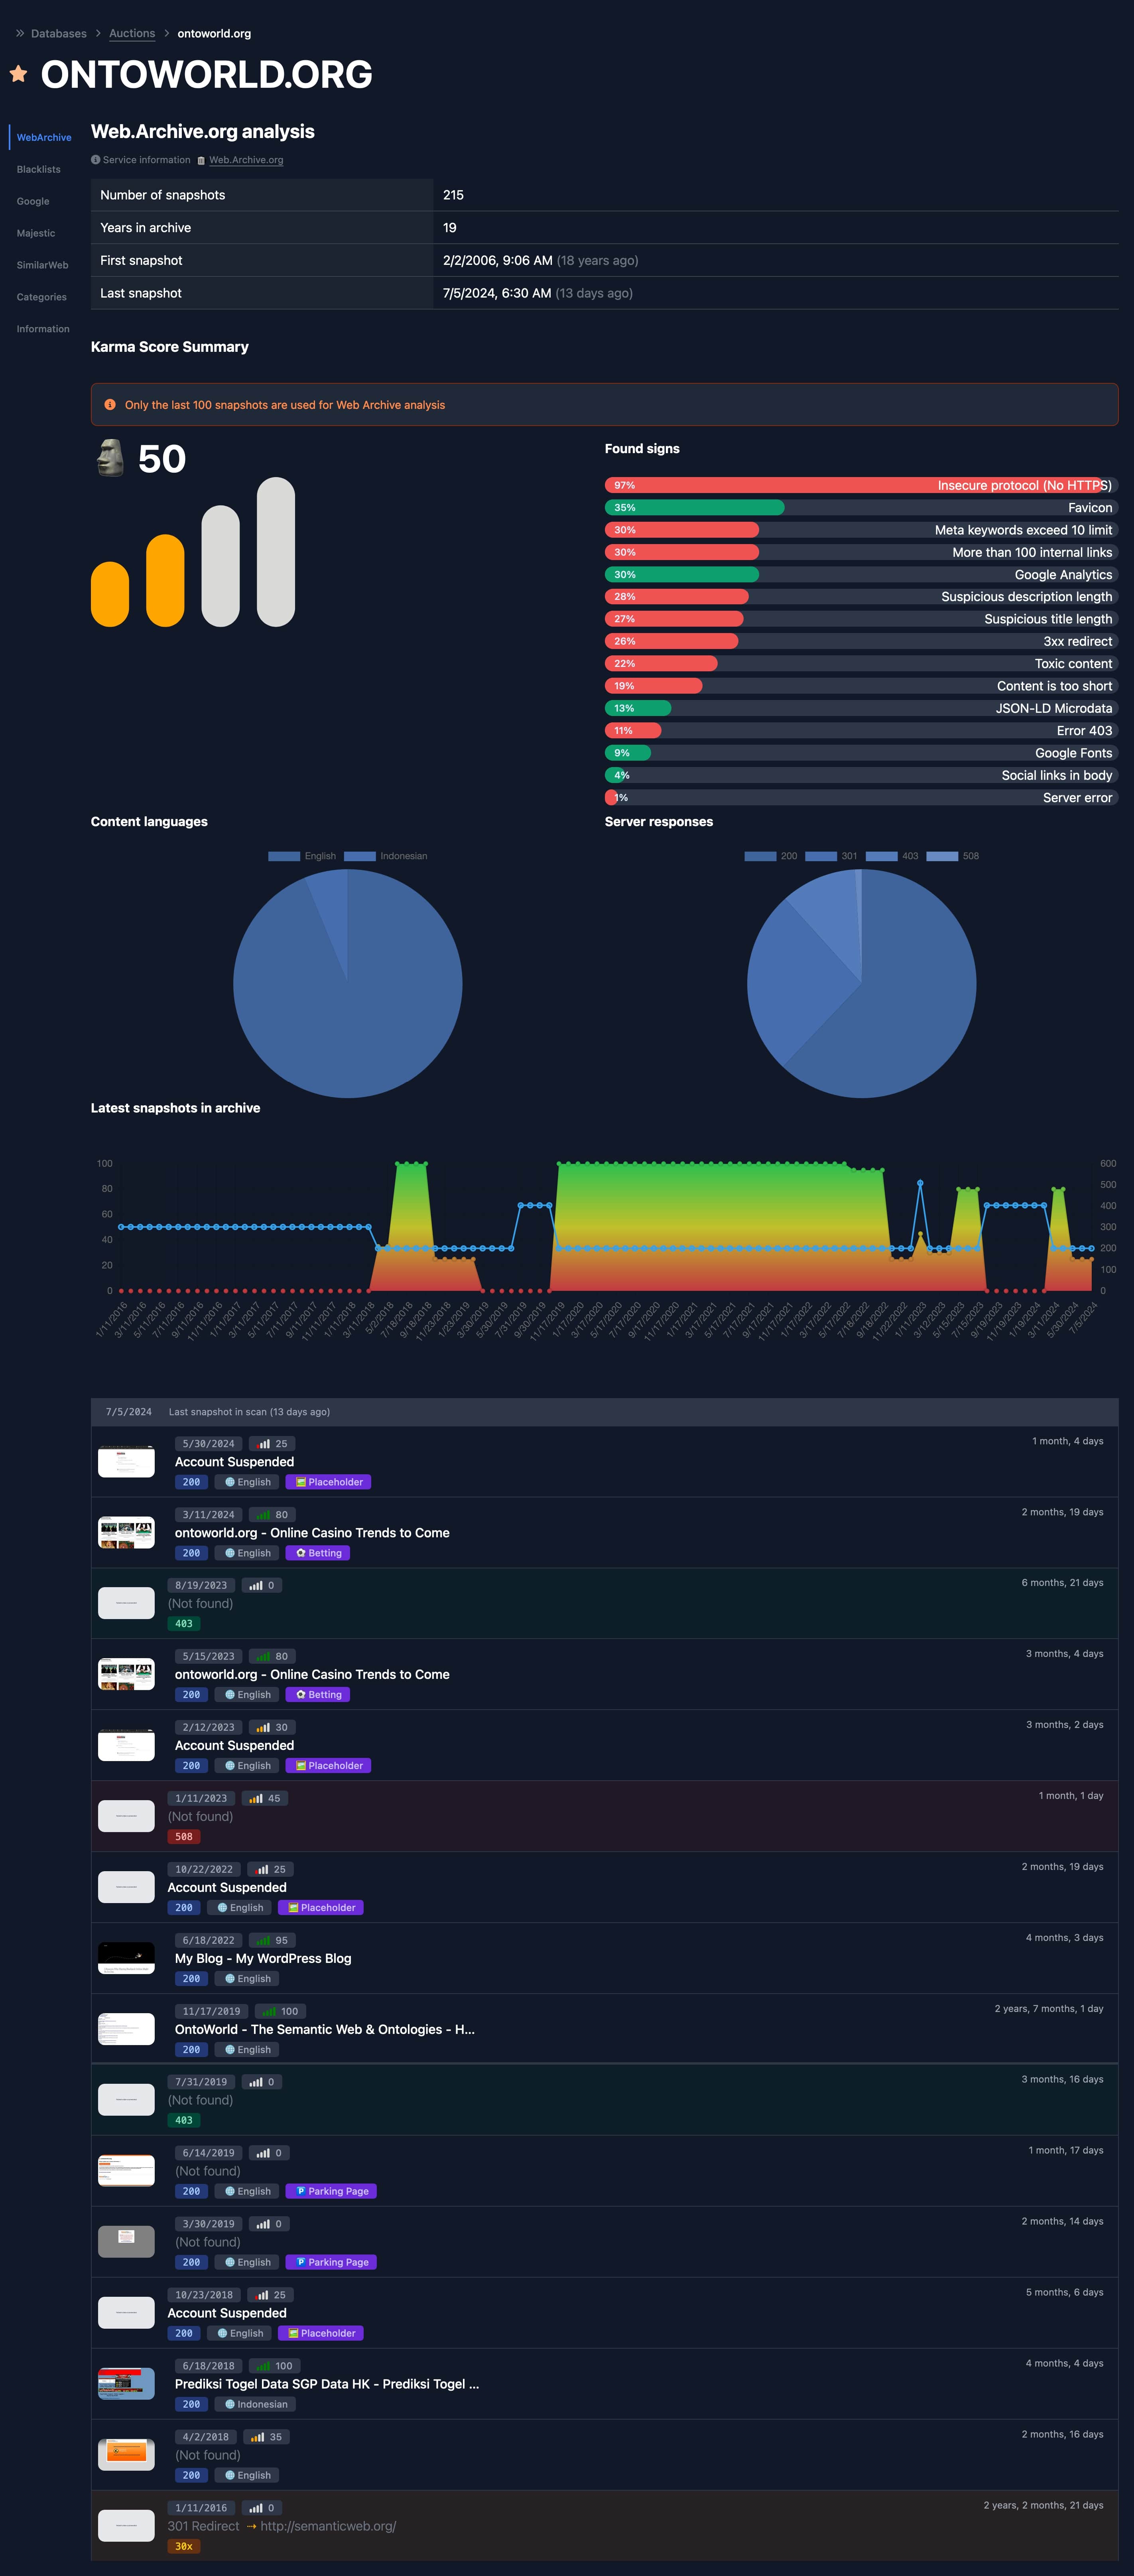Click the orange warning icon in the snapshot notice

point(110,405)
